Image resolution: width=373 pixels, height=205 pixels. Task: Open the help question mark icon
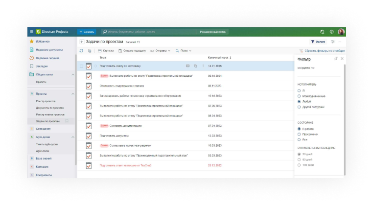click(x=331, y=31)
